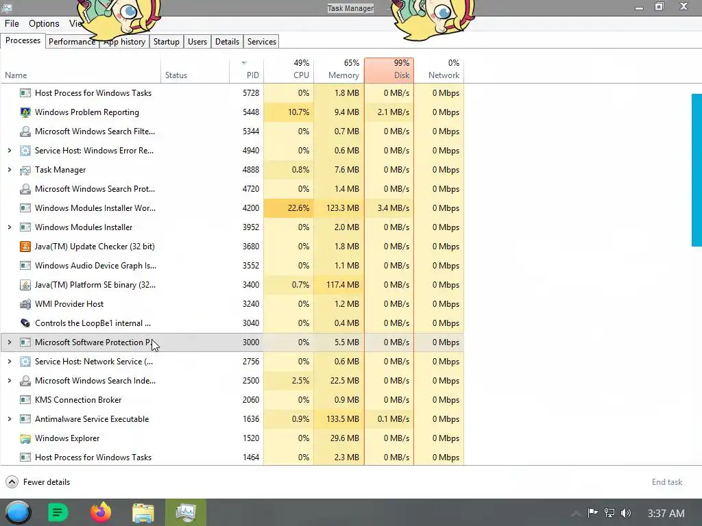Click the Service Host: Network Service gear icon
This screenshot has width=702, height=526.
click(25, 362)
